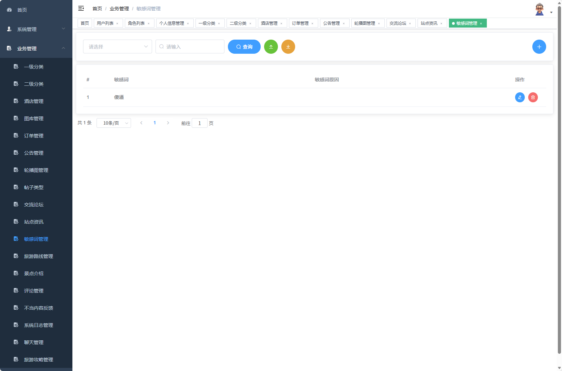Click the green upload/import icon
This screenshot has height=371, width=562.
271,47
